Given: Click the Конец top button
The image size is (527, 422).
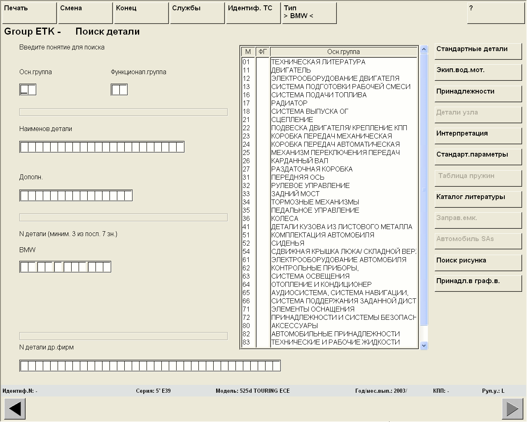Looking at the screenshot, I should [x=141, y=13].
